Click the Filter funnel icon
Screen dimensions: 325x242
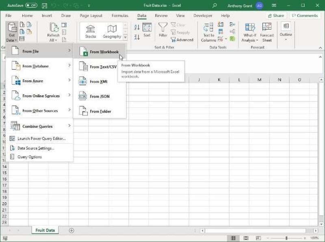point(163,28)
